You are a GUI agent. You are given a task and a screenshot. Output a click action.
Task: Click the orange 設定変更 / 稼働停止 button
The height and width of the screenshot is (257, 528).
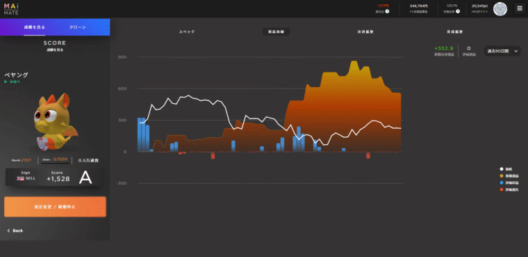pyautogui.click(x=55, y=206)
